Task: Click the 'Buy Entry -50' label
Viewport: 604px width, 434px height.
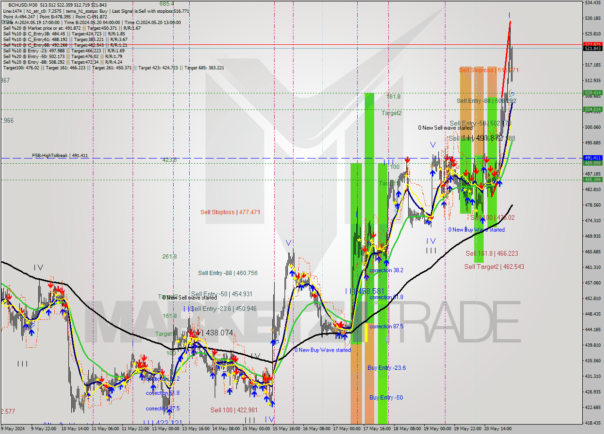Action: pyautogui.click(x=386, y=398)
